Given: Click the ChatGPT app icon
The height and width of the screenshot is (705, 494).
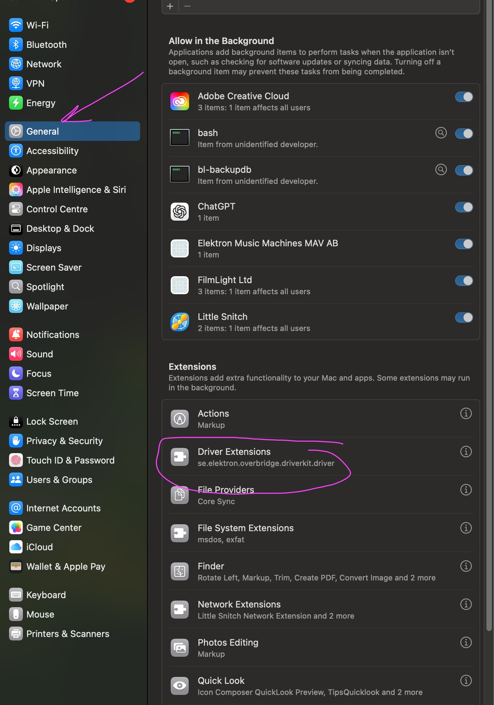Looking at the screenshot, I should coord(180,212).
